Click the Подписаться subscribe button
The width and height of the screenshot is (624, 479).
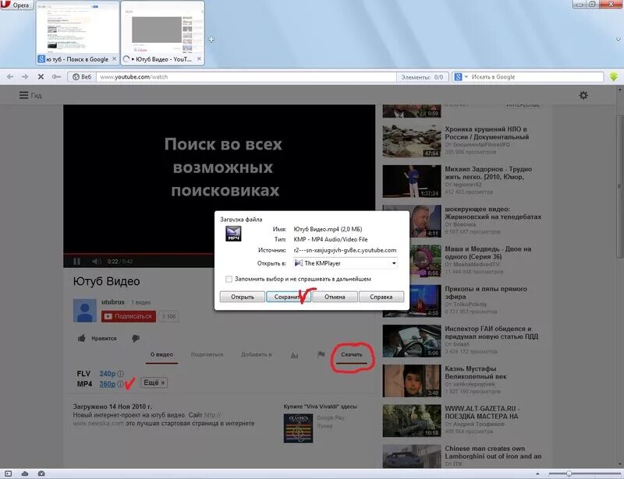pyautogui.click(x=129, y=316)
